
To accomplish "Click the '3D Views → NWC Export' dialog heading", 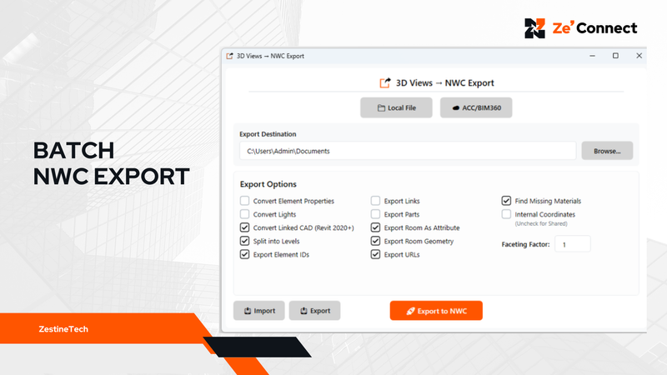I will point(445,82).
